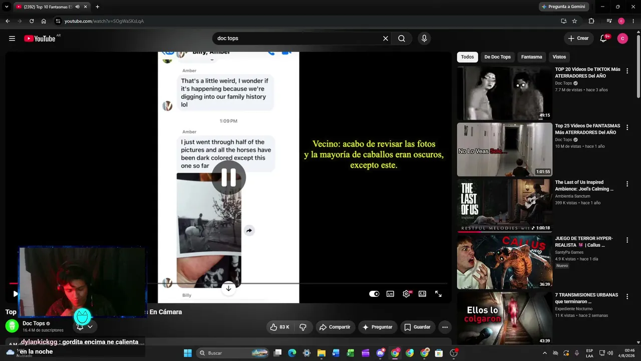The height and width of the screenshot is (361, 641).
Task: Pause the video with the center button
Action: (228, 177)
